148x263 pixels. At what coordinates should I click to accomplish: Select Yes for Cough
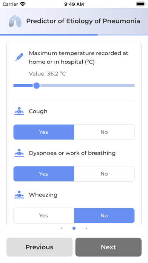pos(43,132)
